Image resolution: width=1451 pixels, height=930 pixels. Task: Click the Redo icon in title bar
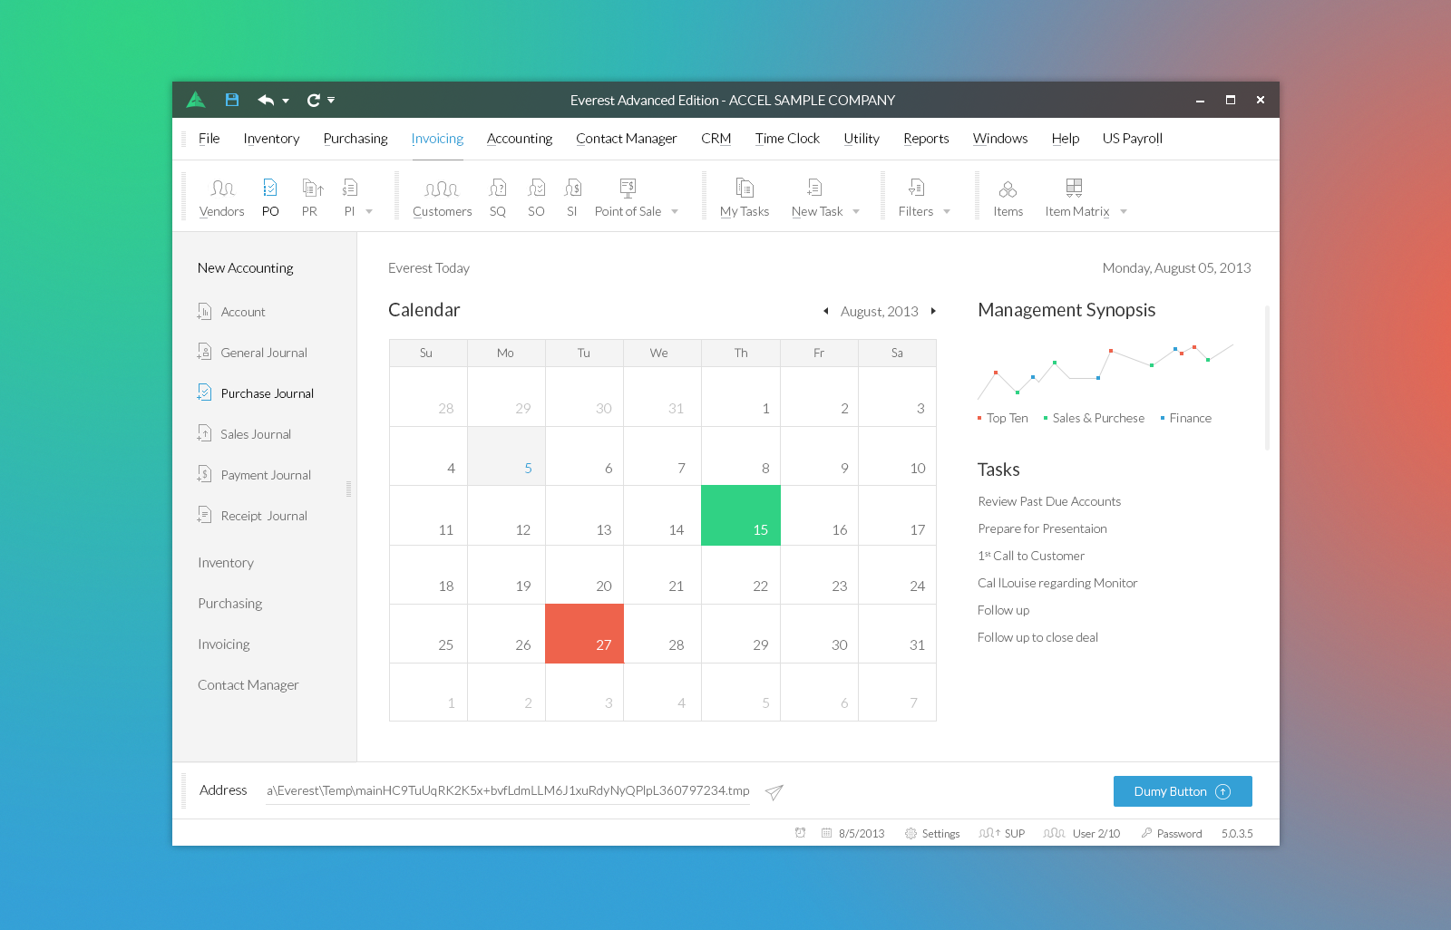(314, 100)
